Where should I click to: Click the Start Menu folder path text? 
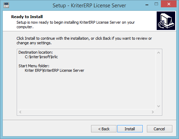(x=54, y=70)
